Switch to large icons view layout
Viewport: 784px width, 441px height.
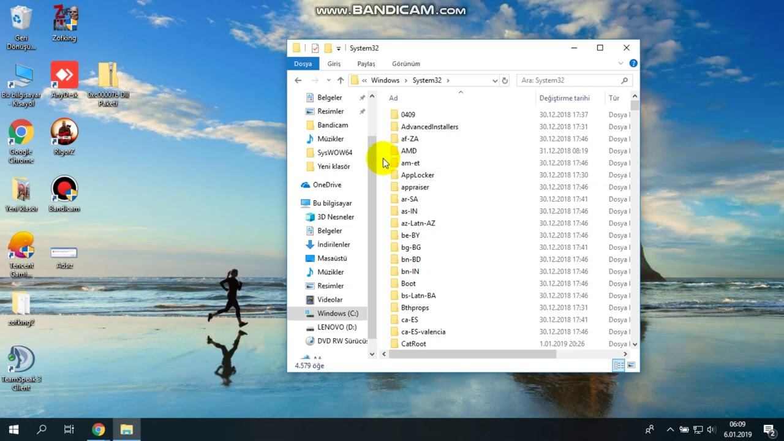point(631,365)
